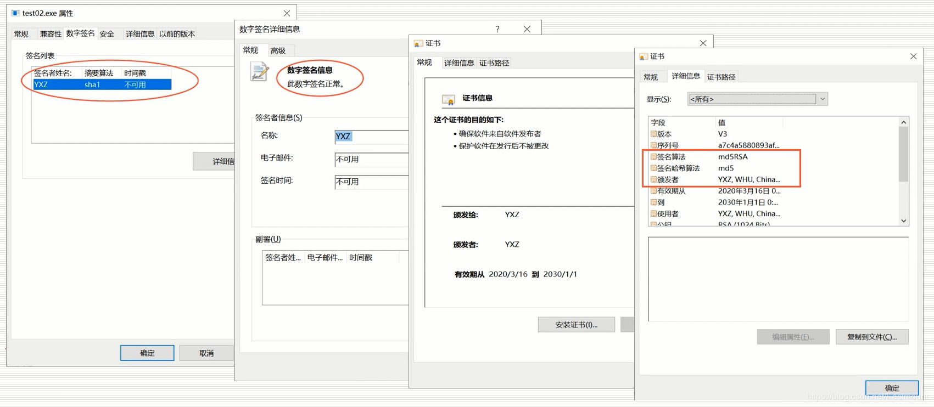Click the field icon beside 序列号
934x407 pixels.
tap(653, 145)
